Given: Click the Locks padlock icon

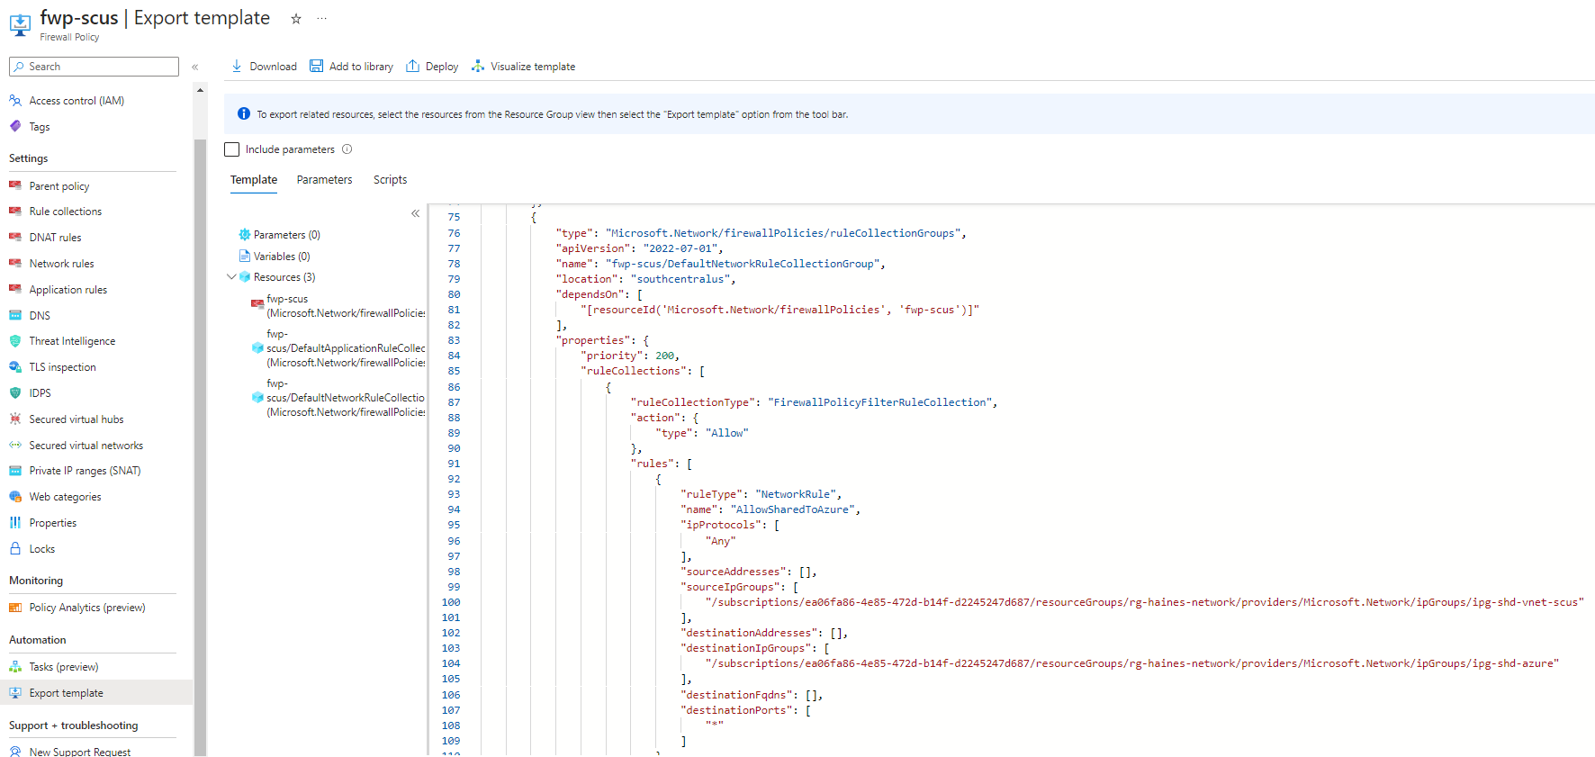Looking at the screenshot, I should point(15,548).
